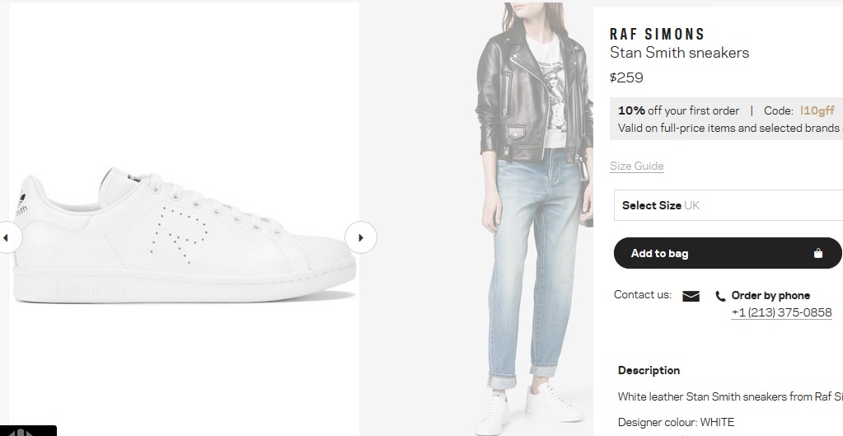Image resolution: width=843 pixels, height=436 pixels.
Task: Open the Select Size dropdown
Action: [x=728, y=205]
